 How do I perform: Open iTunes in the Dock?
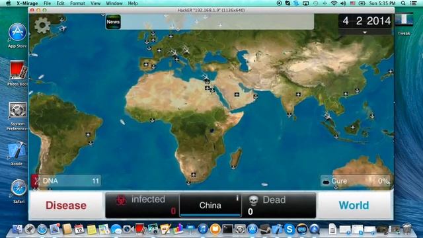(203, 229)
